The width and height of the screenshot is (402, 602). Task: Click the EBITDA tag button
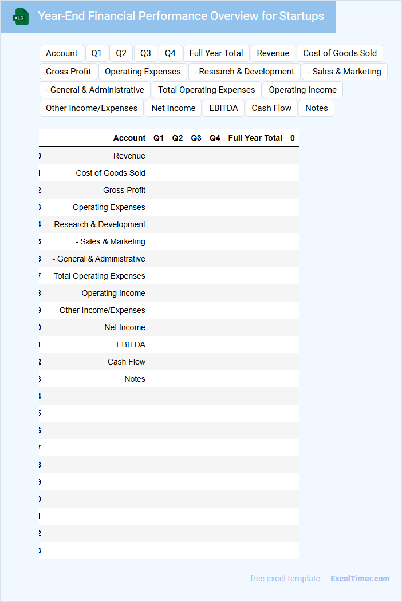[224, 108]
